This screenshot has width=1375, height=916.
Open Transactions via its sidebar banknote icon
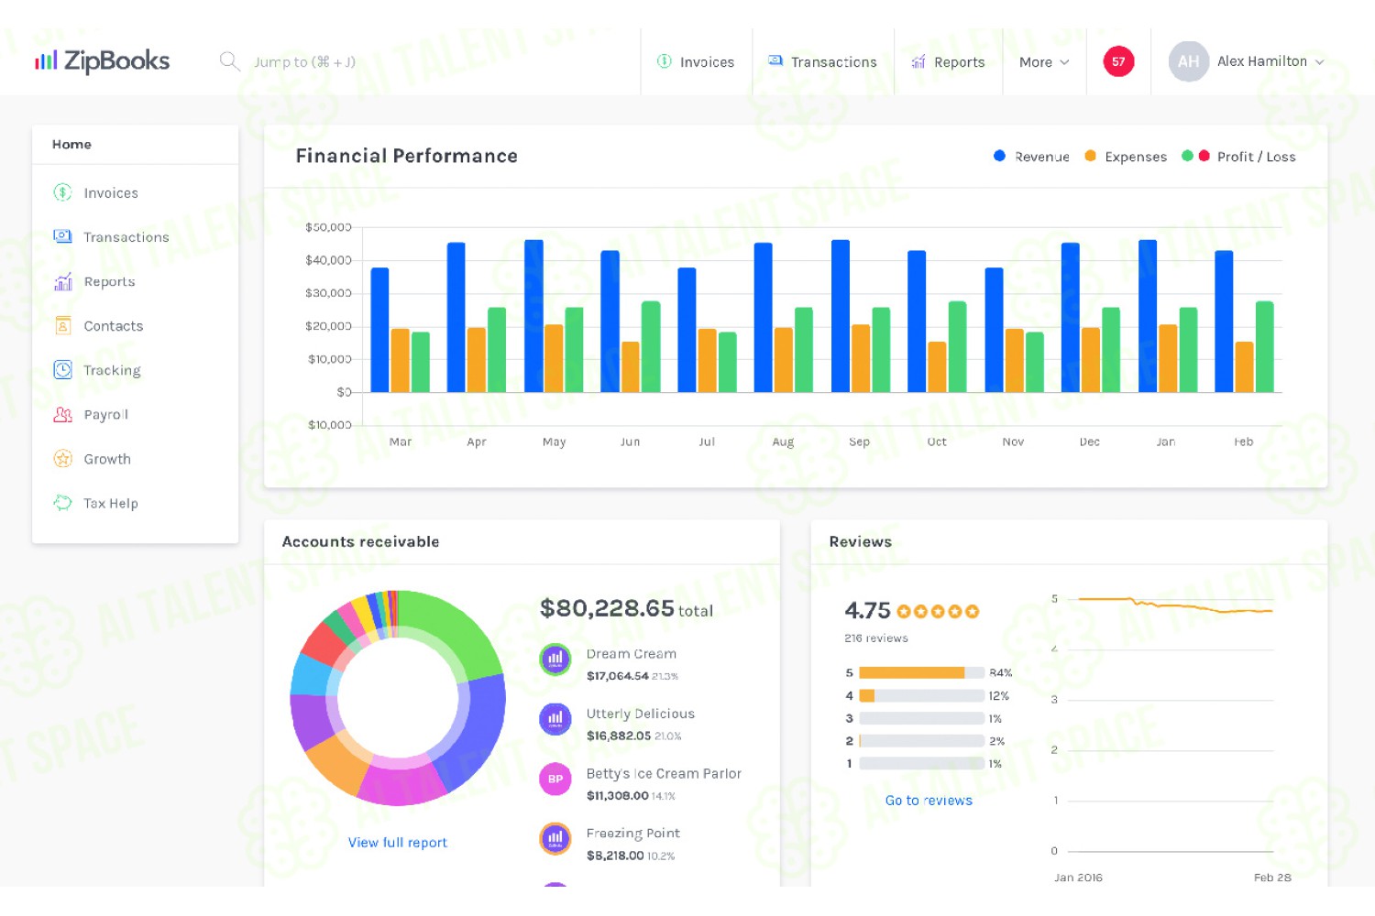click(x=62, y=236)
